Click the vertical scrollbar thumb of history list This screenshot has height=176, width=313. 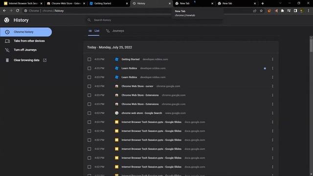[x=311, y=45]
